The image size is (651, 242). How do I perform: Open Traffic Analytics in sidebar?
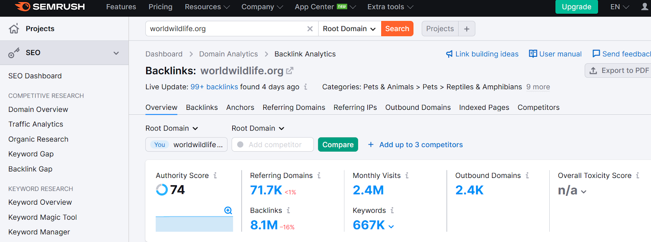[36, 124]
